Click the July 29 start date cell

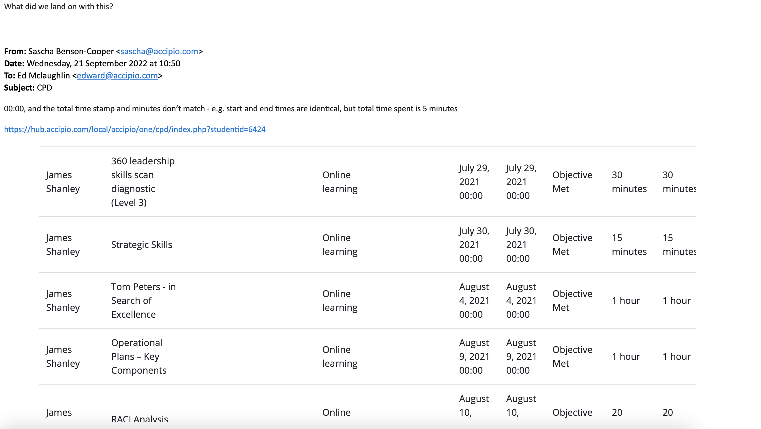[x=474, y=182]
